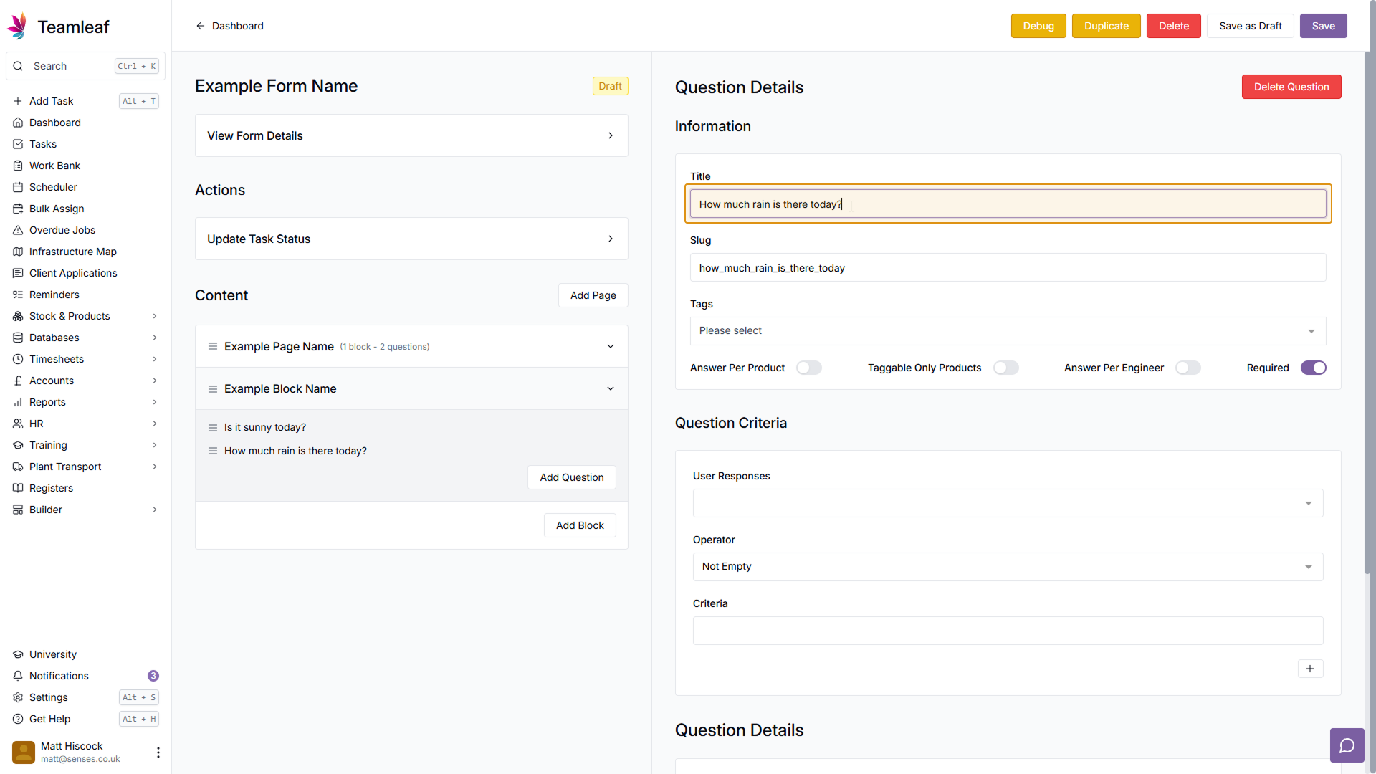Open the user menu three-dot icon

click(x=158, y=752)
